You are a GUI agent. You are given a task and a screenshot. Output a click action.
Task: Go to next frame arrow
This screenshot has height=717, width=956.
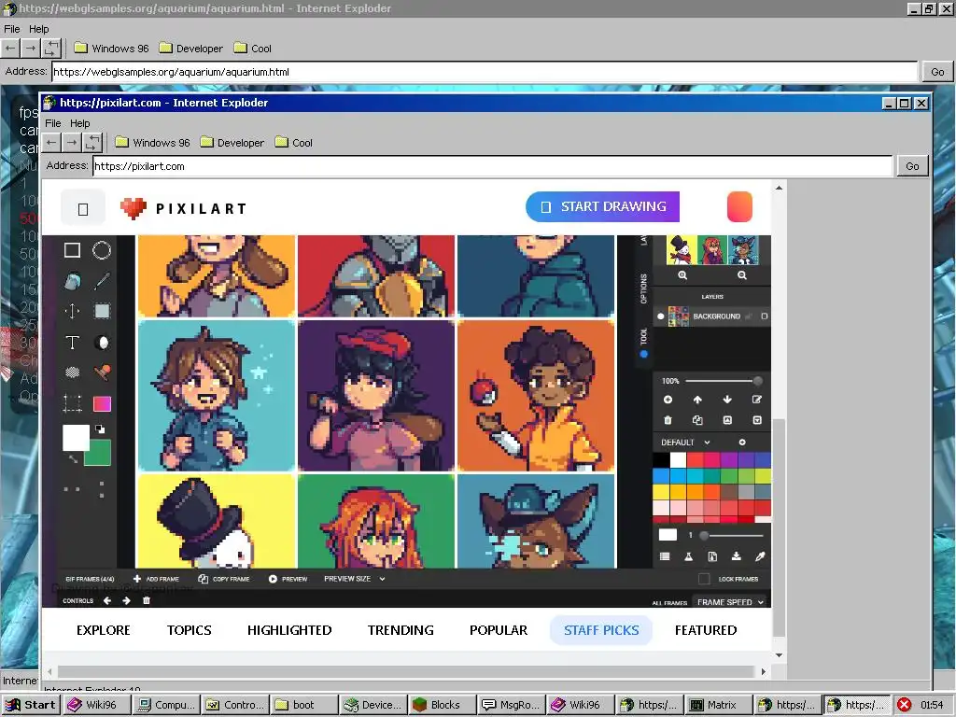tap(126, 600)
